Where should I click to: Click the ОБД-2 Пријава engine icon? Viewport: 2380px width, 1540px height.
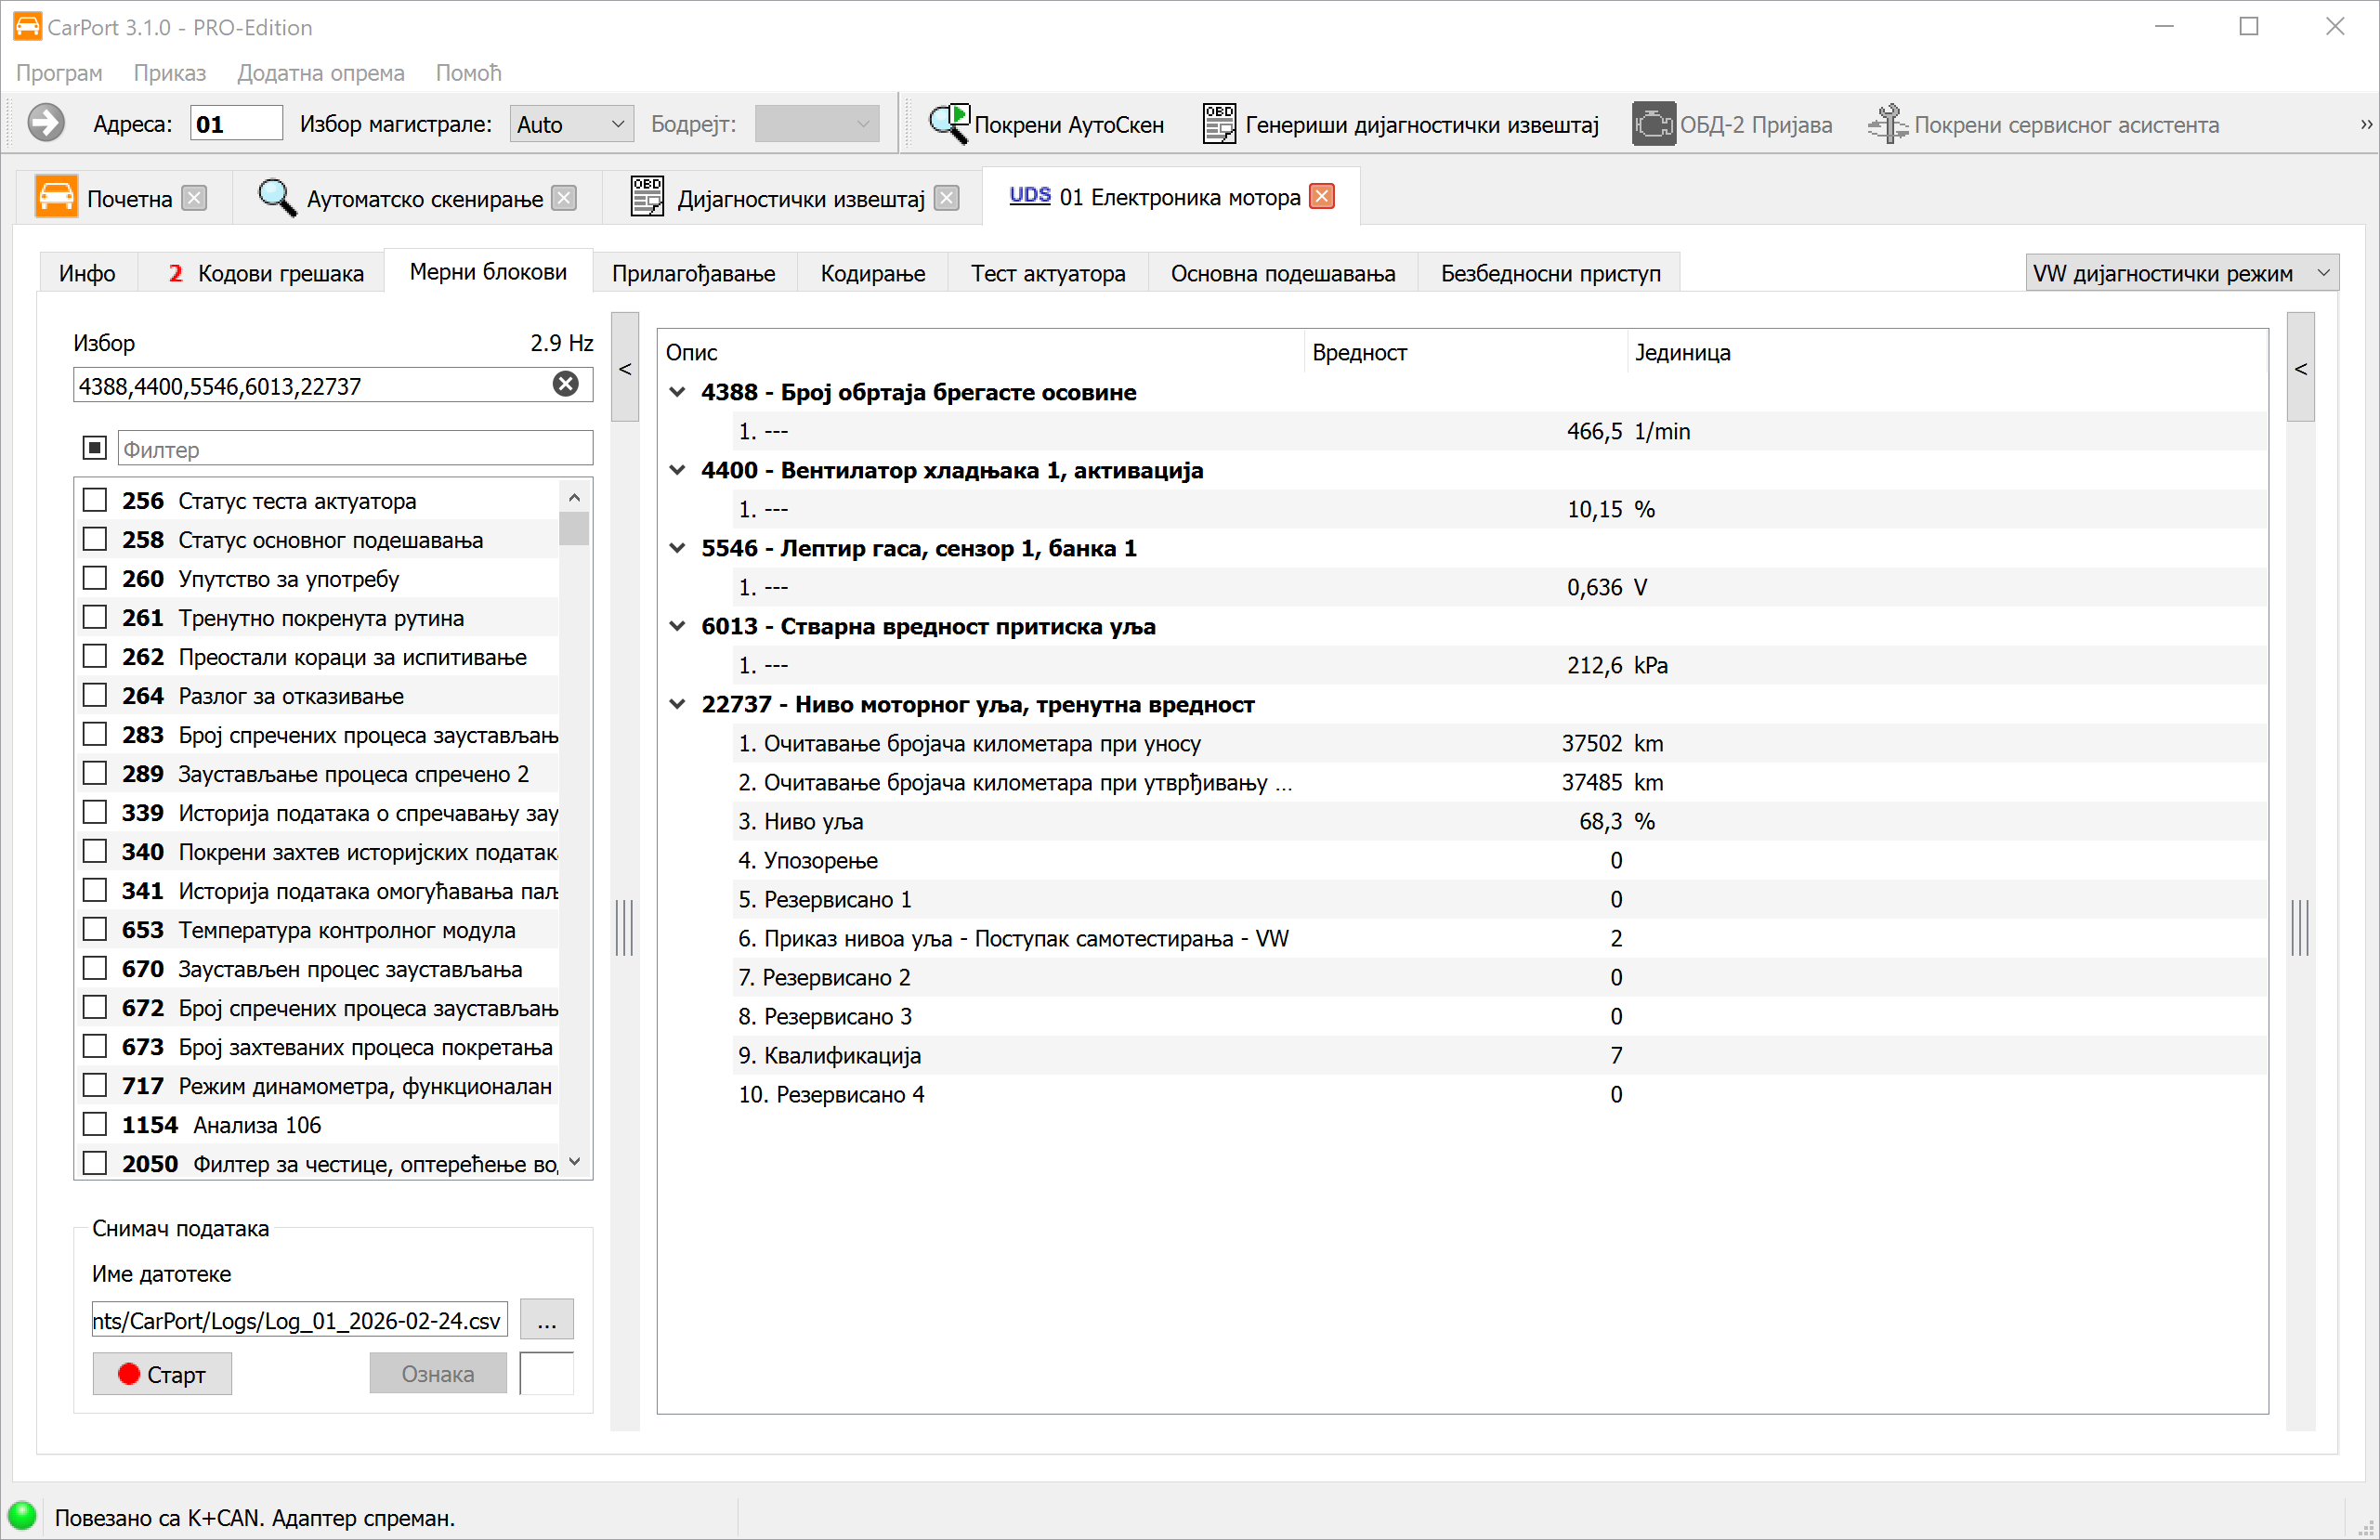[x=1653, y=124]
